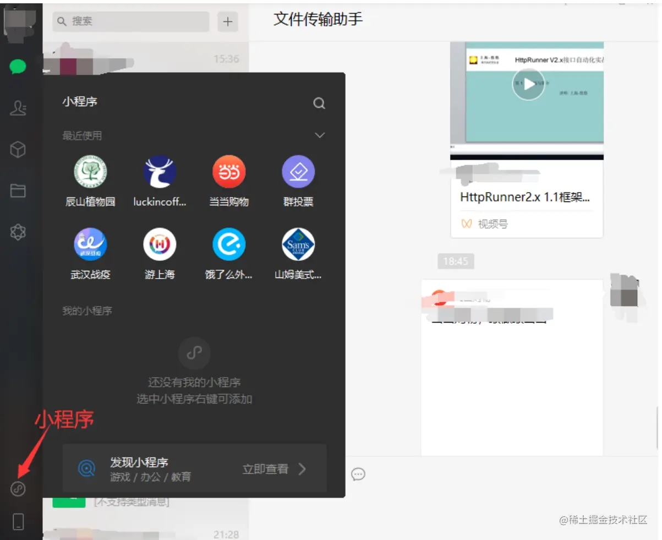Image resolution: width=662 pixels, height=540 pixels.
Task: Open the Chats tab in sidebar
Action: (x=18, y=67)
